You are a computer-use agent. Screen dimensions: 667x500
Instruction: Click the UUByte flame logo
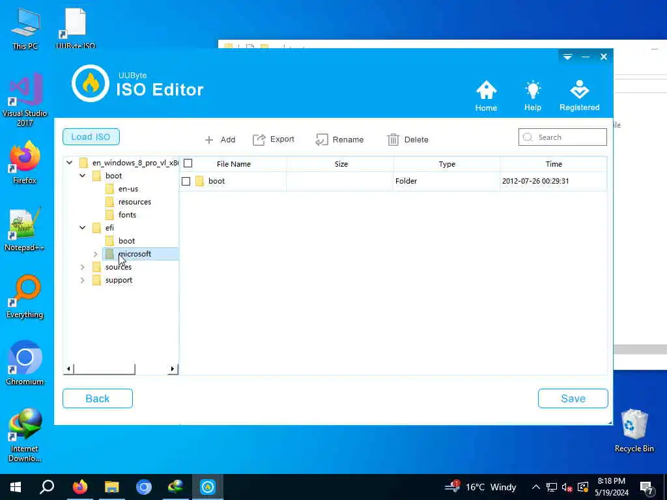coord(91,83)
